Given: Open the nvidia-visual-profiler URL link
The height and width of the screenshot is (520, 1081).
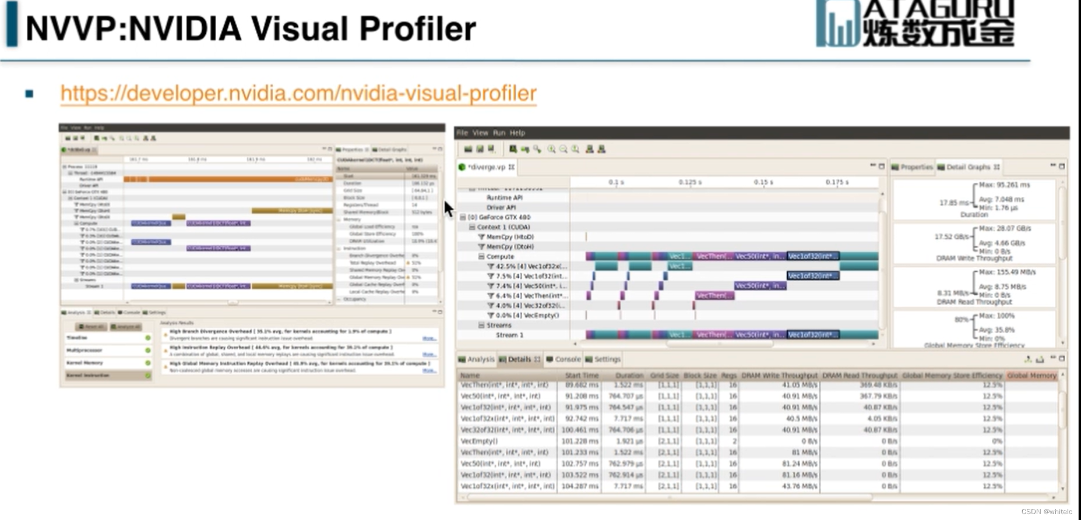Looking at the screenshot, I should 298,94.
